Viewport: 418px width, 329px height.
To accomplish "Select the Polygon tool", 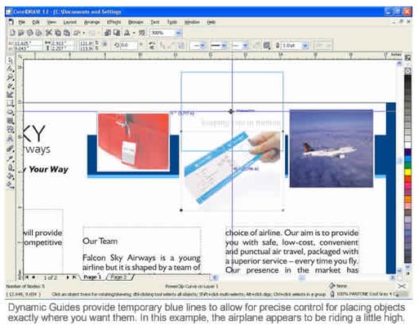I will coord(10,121).
